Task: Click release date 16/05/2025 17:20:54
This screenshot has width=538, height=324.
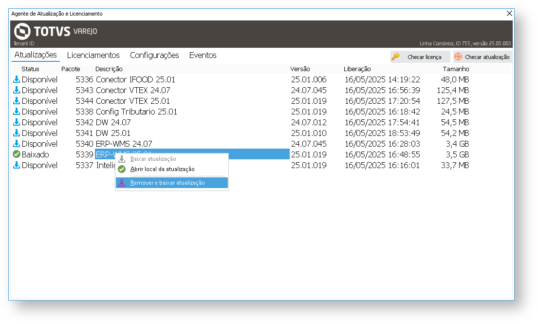Action: [382, 101]
